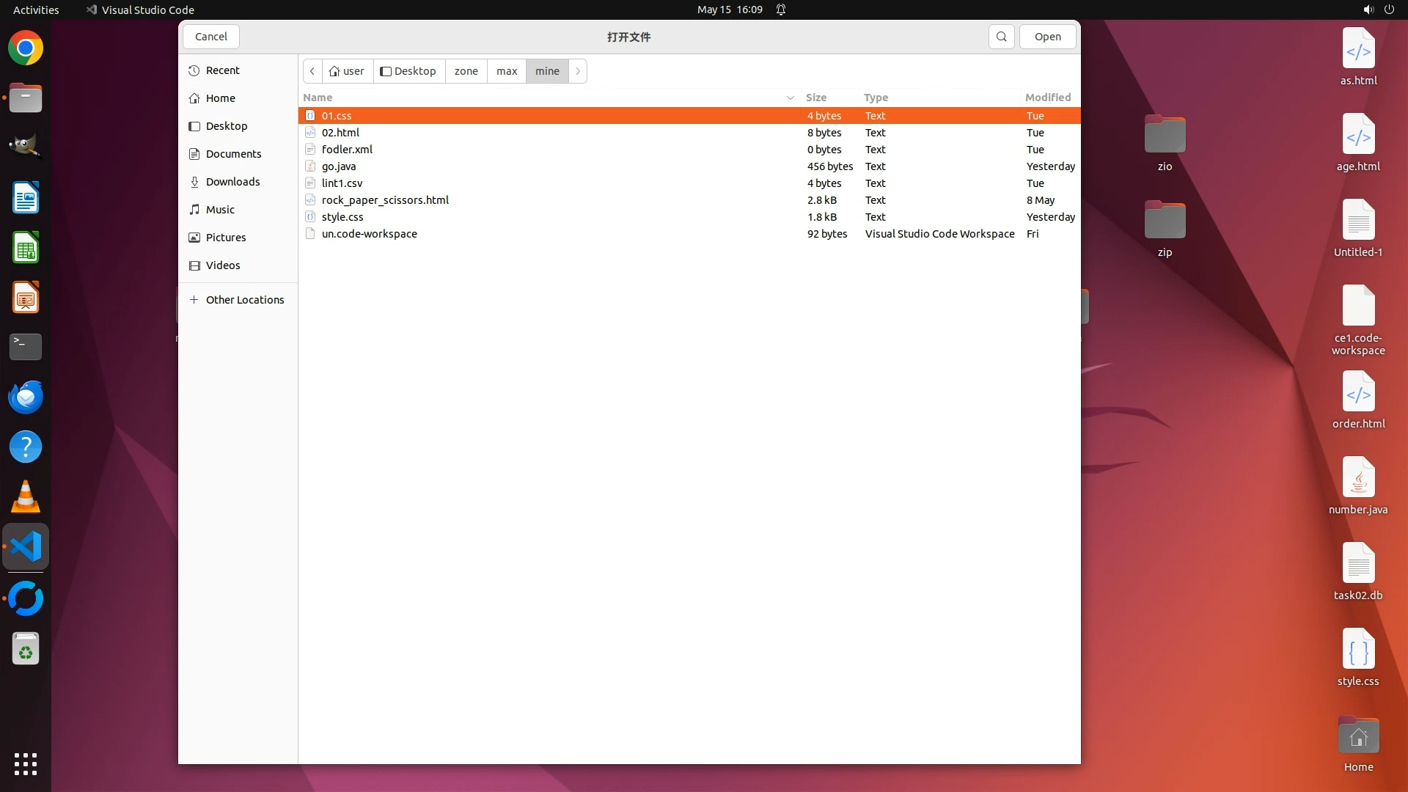Navigate to the zone path segment
Screen dimensions: 1408x792
tap(466, 71)
